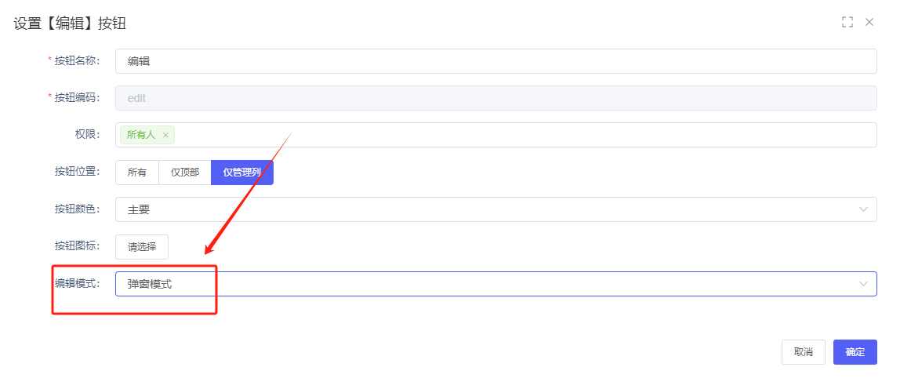The height and width of the screenshot is (378, 900).
Task: Click the disabled 按钮编码 edit field
Action: [495, 98]
